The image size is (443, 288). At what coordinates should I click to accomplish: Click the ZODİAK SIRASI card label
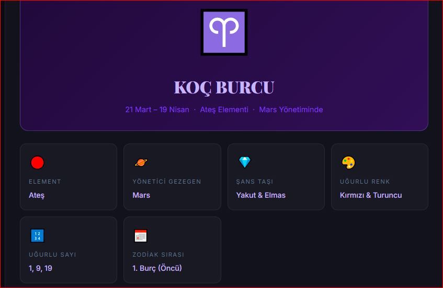pos(158,255)
